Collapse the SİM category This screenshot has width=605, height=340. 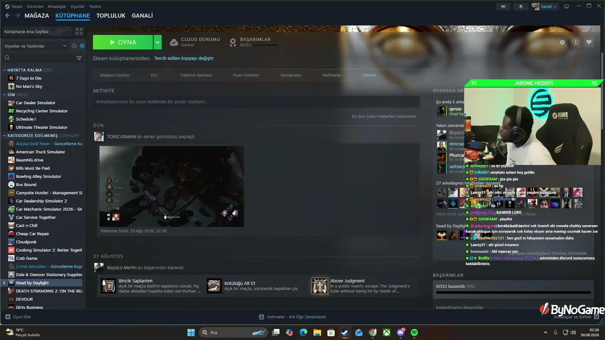pos(4,94)
